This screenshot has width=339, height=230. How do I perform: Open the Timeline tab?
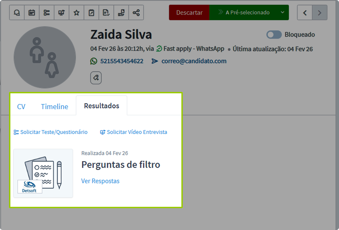pyautogui.click(x=54, y=106)
